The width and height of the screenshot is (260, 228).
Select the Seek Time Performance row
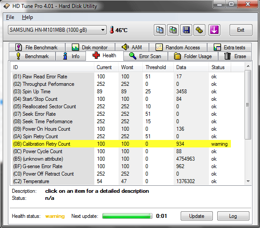122,121
